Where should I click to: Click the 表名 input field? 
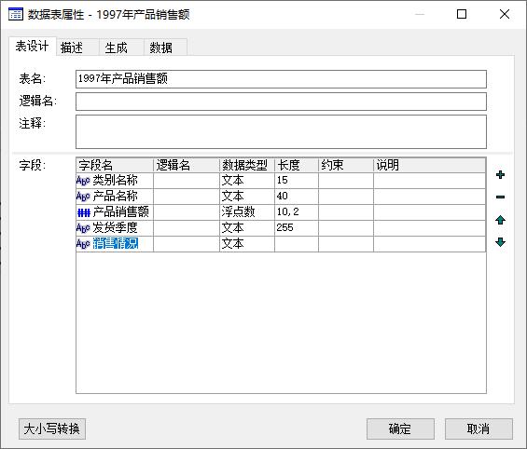coord(281,79)
